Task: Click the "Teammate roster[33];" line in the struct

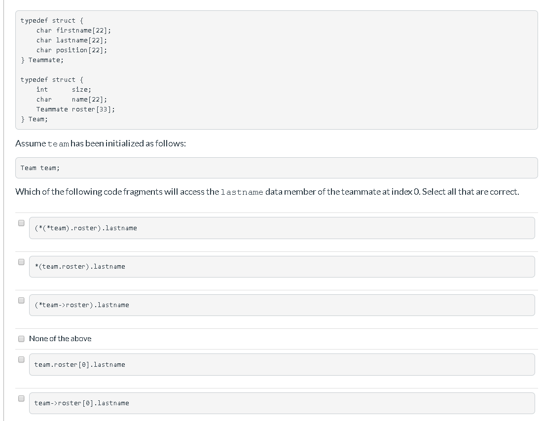Action: click(x=76, y=109)
